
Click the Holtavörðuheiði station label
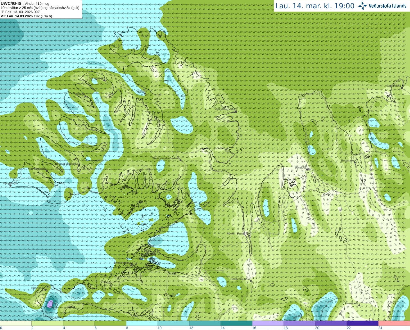click(240, 279)
